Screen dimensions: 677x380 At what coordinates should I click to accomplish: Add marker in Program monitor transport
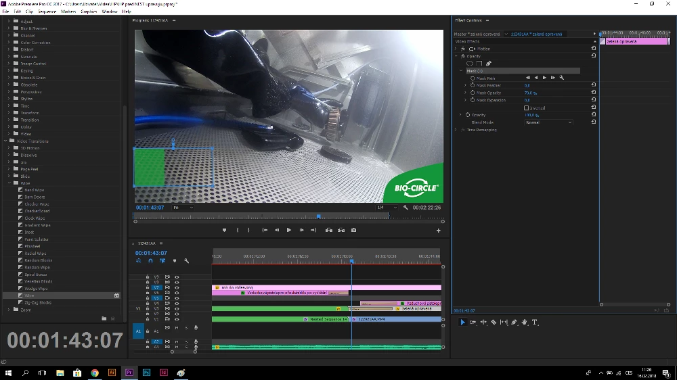pos(224,231)
